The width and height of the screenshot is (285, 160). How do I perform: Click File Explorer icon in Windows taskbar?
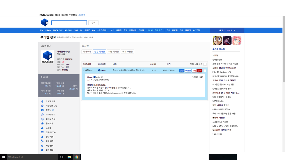[x=69, y=157]
